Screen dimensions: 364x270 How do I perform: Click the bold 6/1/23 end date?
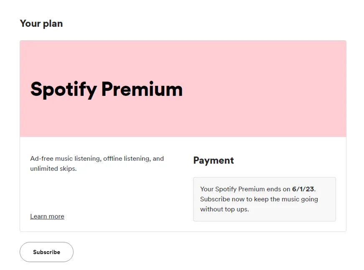303,189
